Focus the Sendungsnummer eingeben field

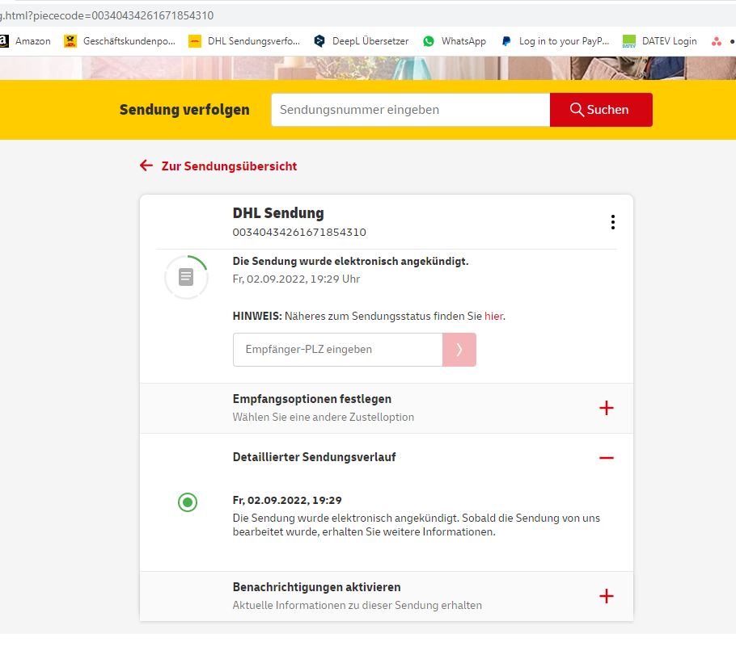click(x=410, y=110)
